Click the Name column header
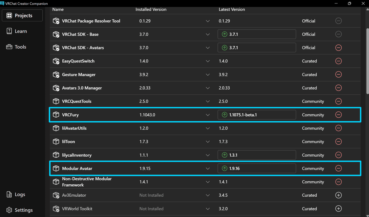 (x=58, y=10)
